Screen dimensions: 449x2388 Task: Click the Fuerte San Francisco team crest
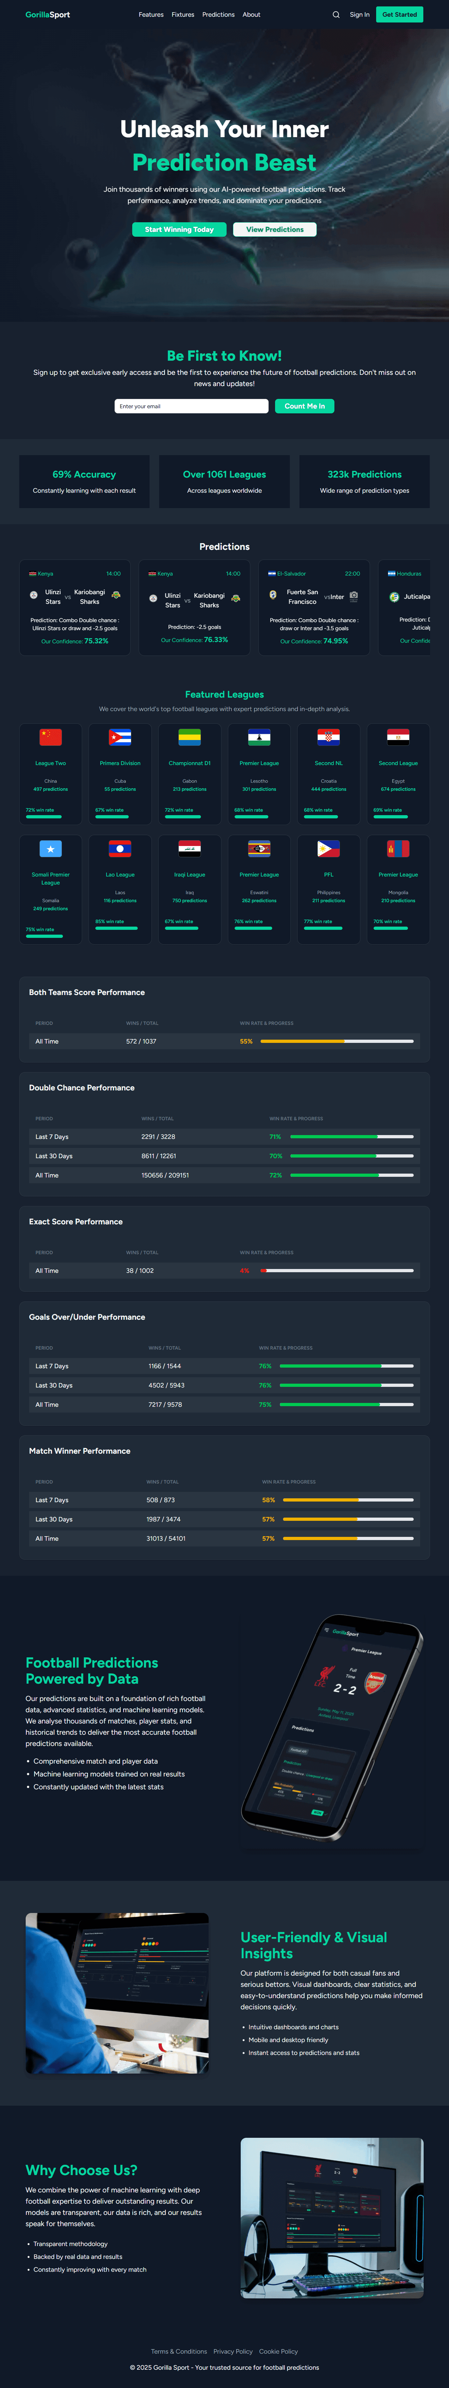tap(272, 595)
